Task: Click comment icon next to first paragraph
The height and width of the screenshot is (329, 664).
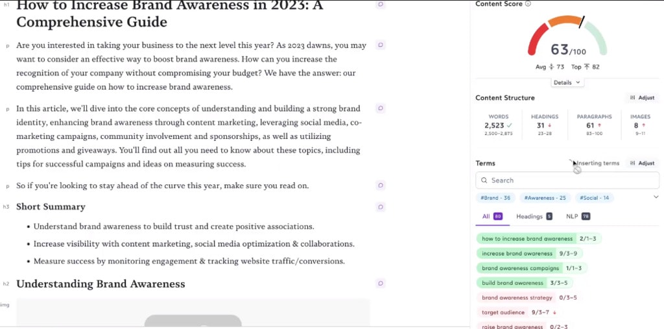Action: 380,45
